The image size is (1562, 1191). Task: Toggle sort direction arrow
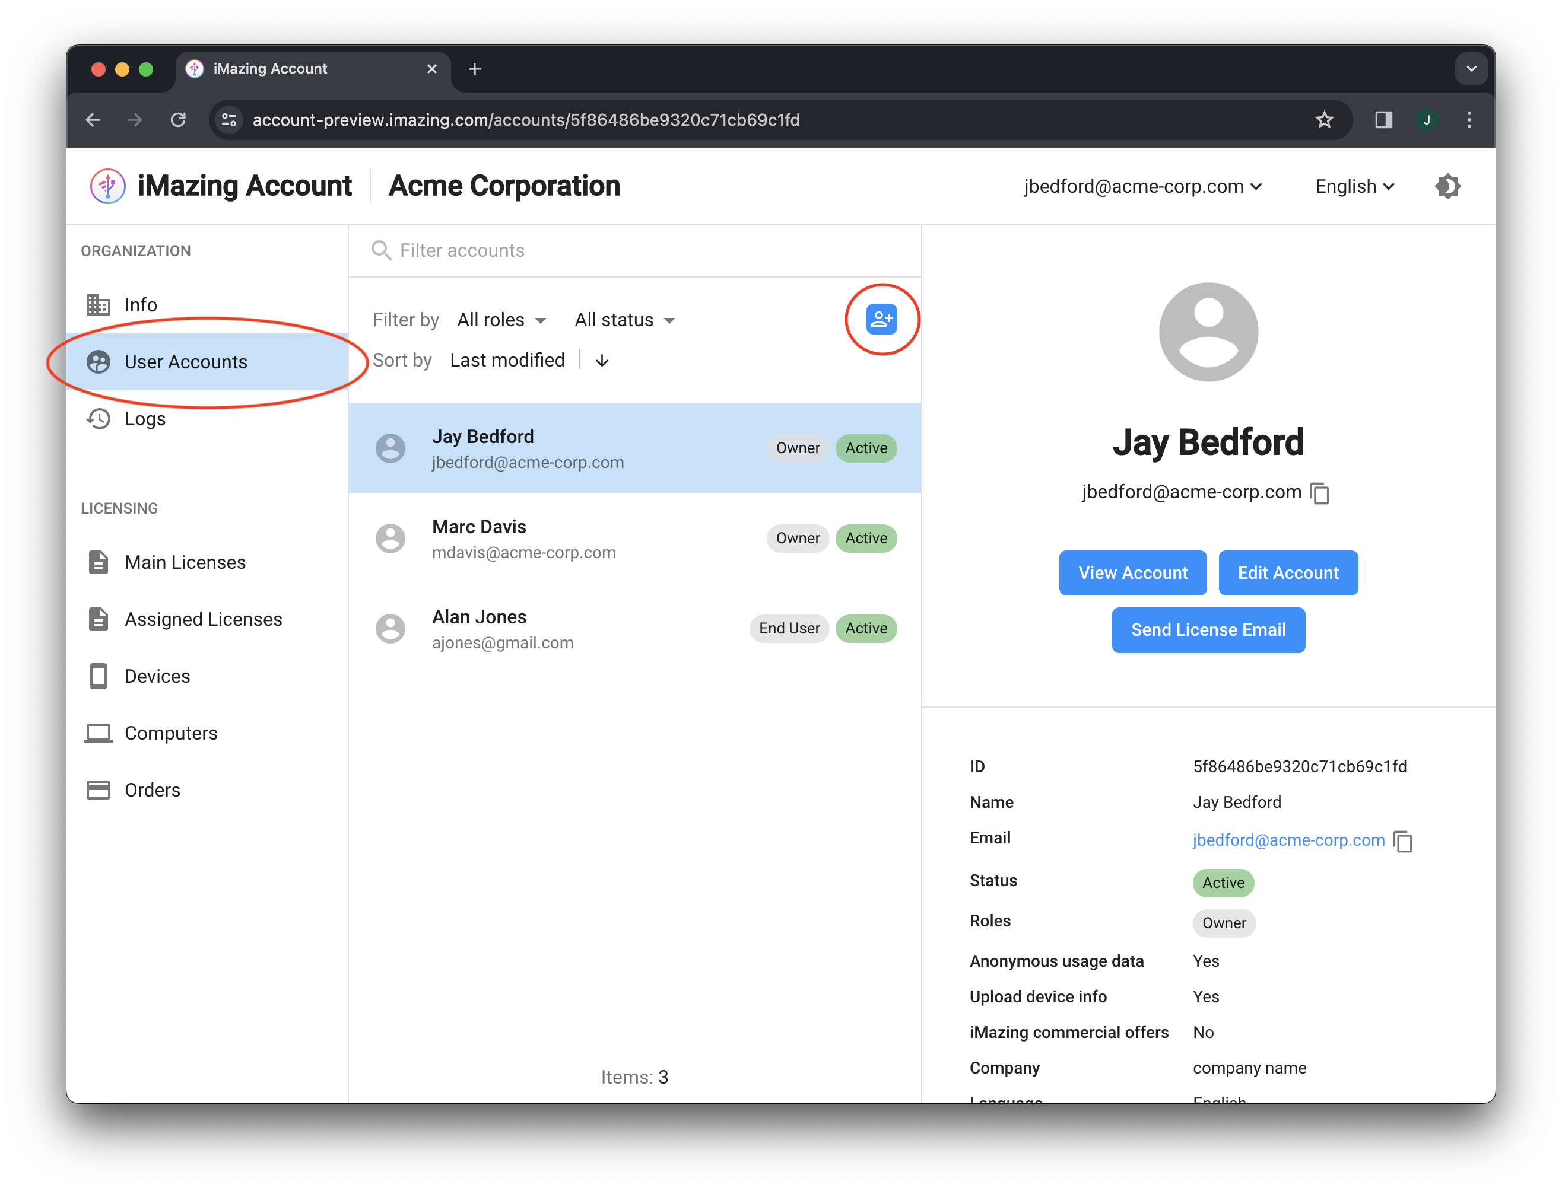coord(602,361)
